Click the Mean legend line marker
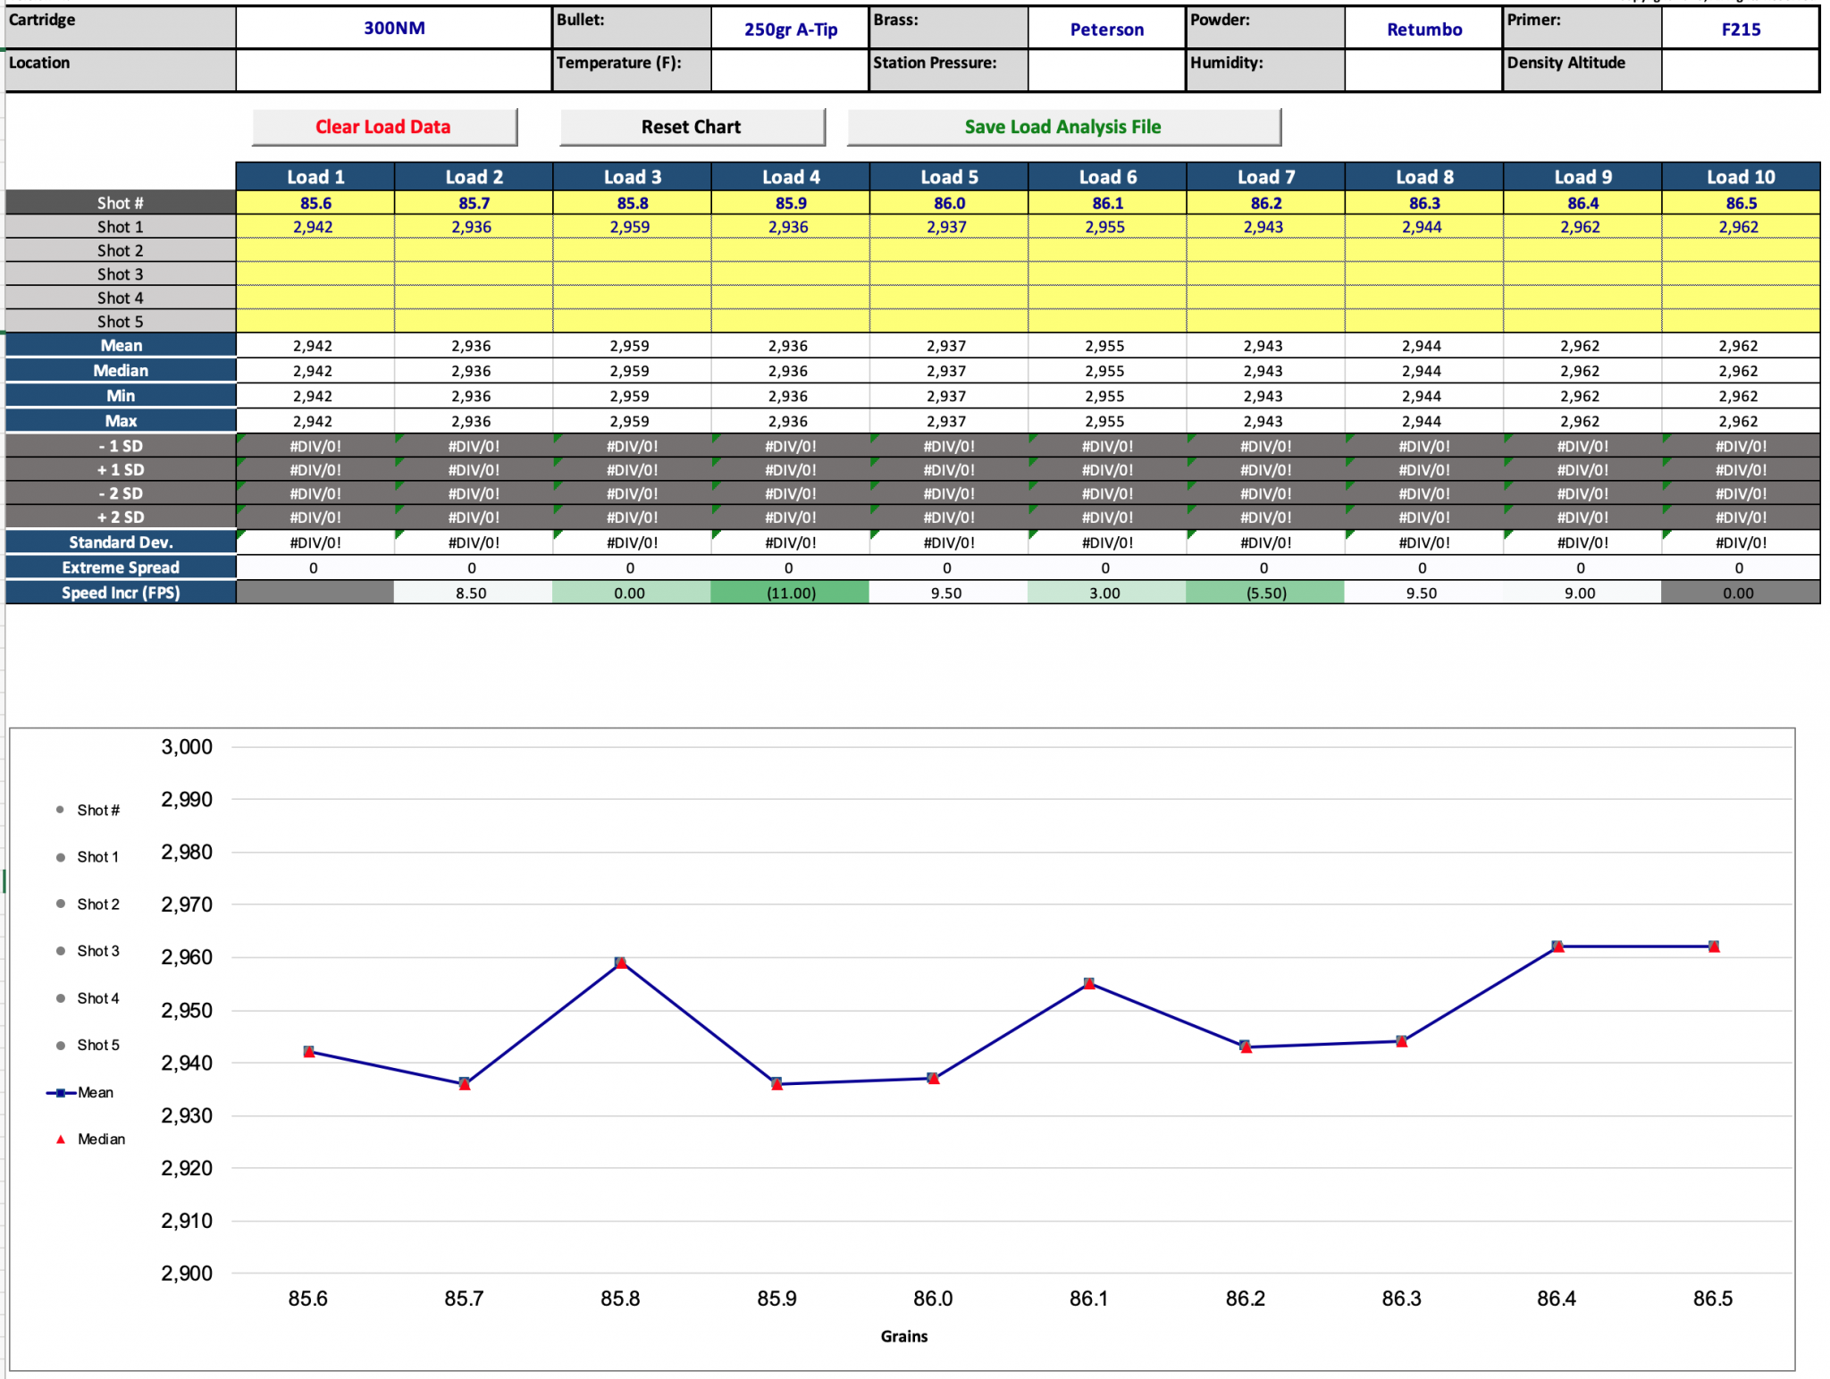 point(61,1092)
